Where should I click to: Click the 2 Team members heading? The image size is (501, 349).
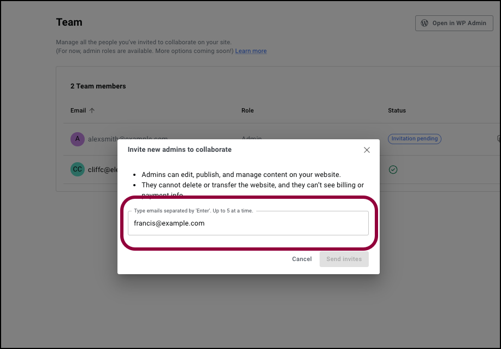point(98,86)
